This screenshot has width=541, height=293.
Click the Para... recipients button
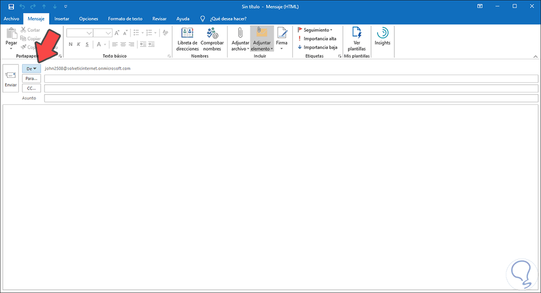31,78
